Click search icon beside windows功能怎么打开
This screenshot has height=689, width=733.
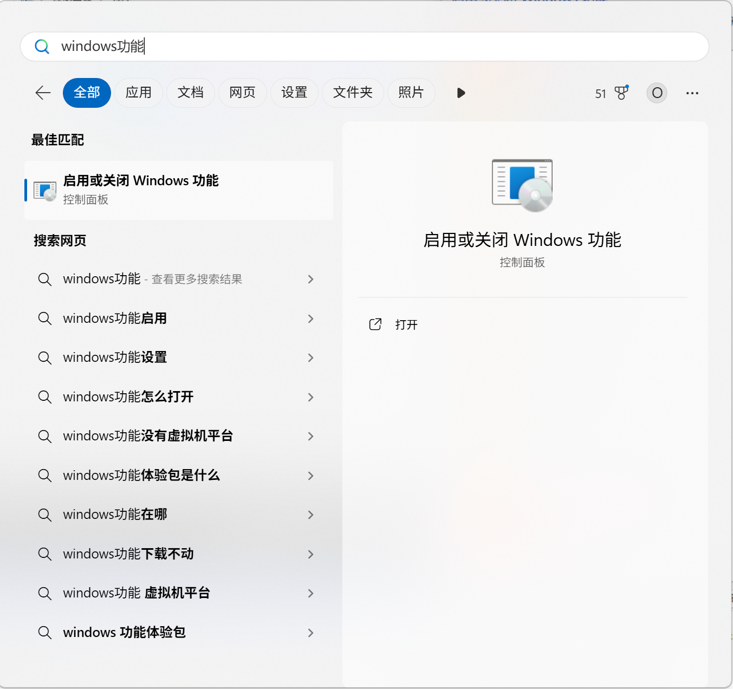(45, 397)
